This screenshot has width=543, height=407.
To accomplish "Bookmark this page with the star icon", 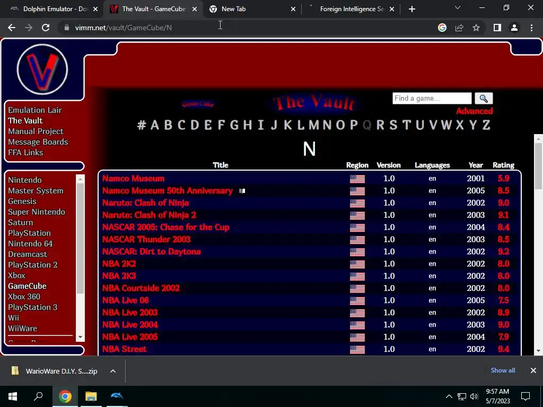I will (x=476, y=28).
